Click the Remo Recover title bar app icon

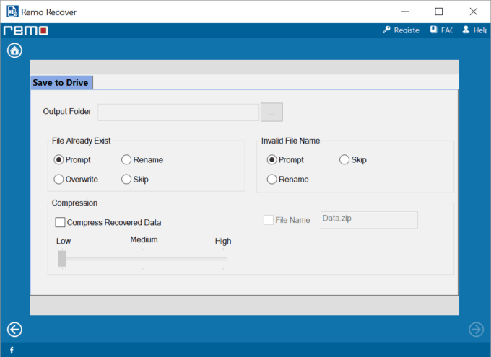pos(12,12)
